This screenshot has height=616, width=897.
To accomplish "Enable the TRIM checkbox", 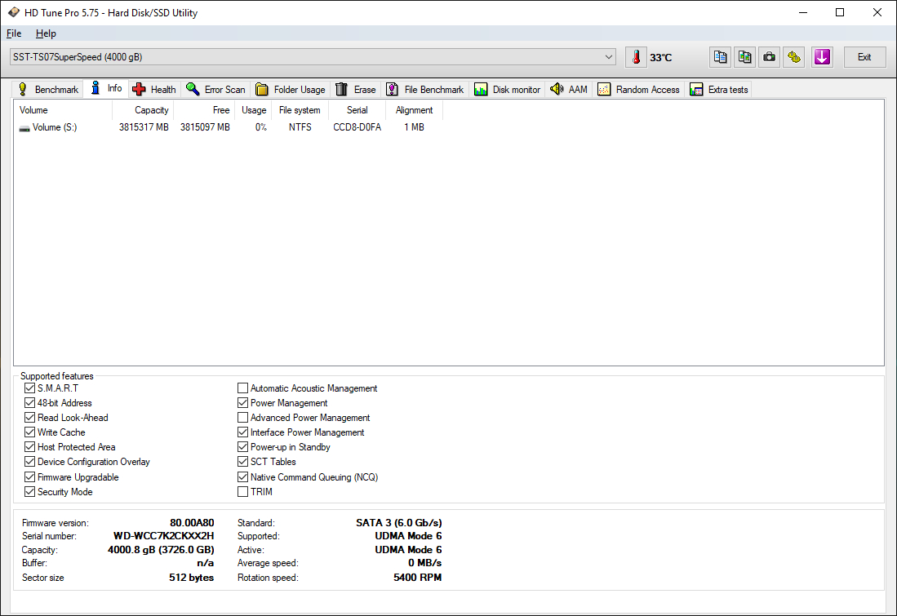I will tap(242, 492).
